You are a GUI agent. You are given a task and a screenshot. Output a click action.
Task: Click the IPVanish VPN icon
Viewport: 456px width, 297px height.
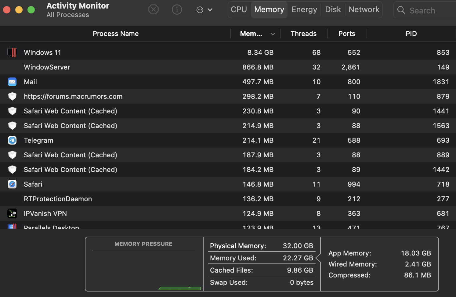coord(12,213)
